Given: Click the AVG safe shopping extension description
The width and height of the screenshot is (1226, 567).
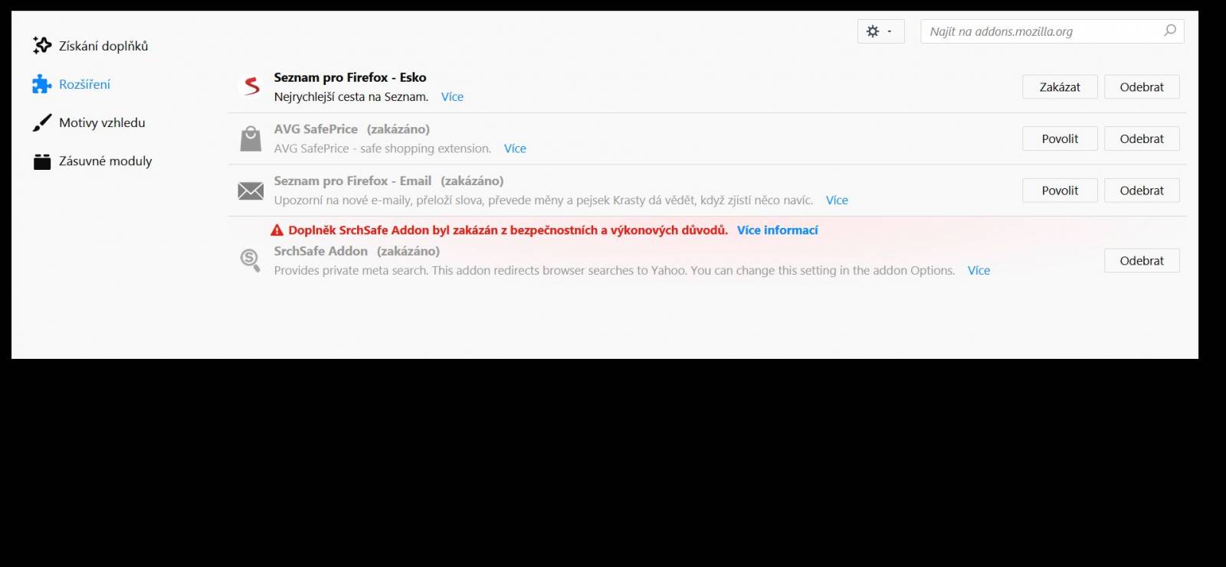Looking at the screenshot, I should [x=382, y=148].
